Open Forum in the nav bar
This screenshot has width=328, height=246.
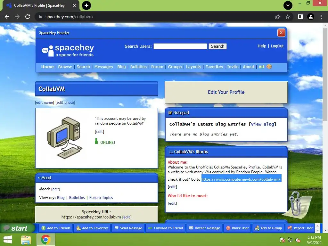[157, 67]
